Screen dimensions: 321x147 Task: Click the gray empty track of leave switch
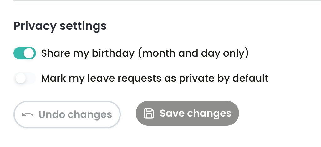tap(31, 78)
